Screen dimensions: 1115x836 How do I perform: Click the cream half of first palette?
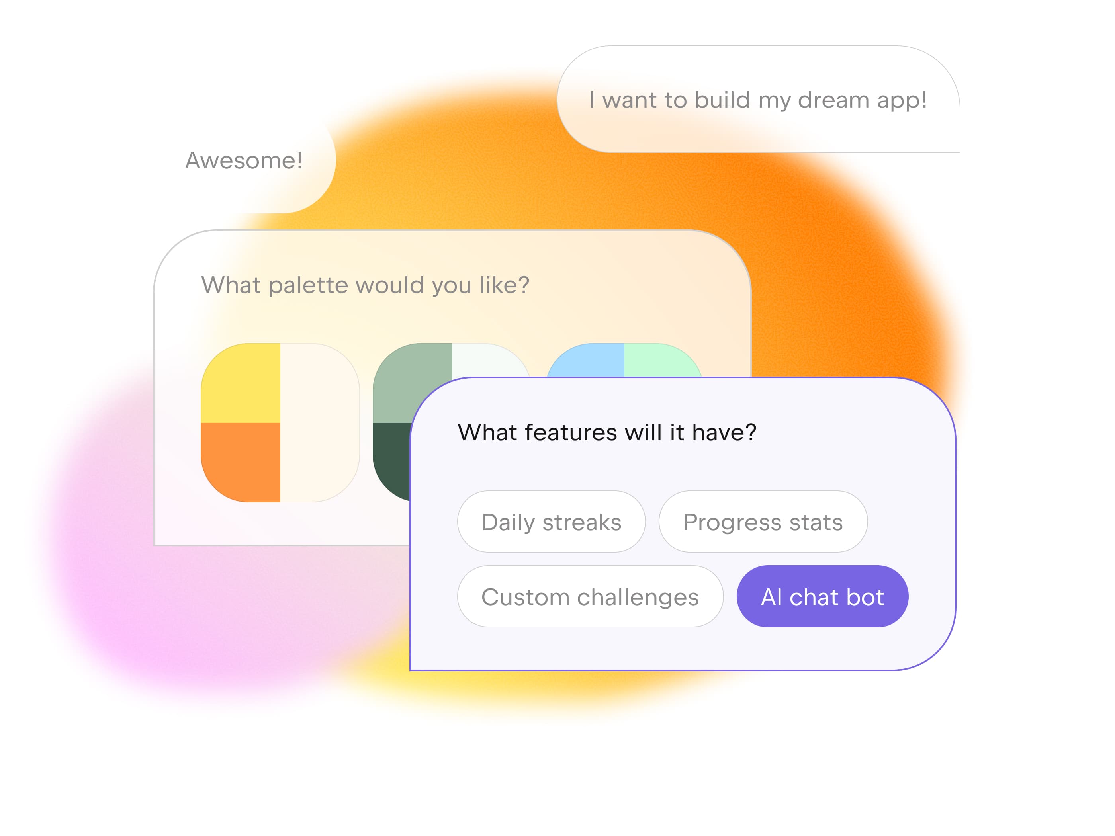tap(320, 422)
